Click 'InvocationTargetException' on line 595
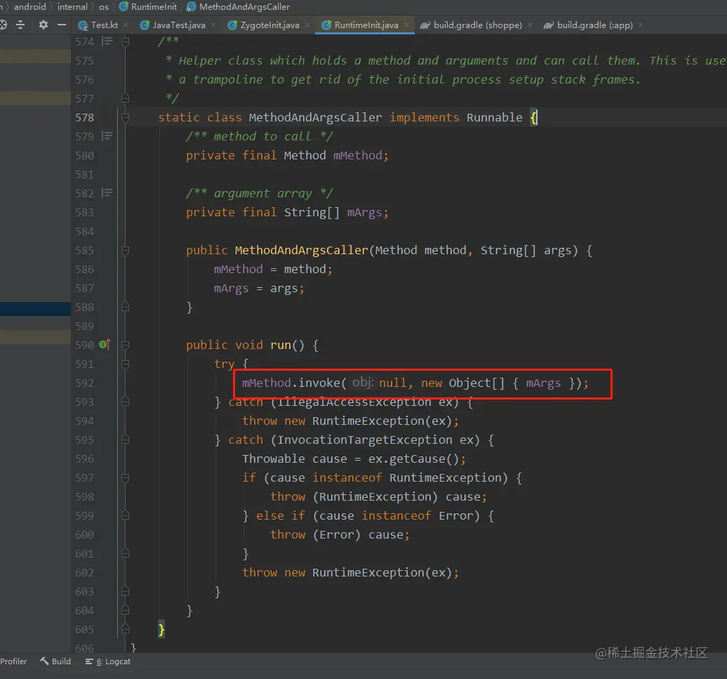This screenshot has width=727, height=679. point(364,440)
